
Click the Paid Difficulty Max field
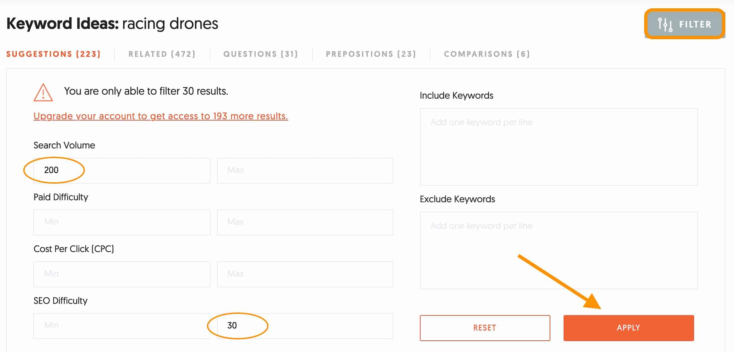point(305,222)
